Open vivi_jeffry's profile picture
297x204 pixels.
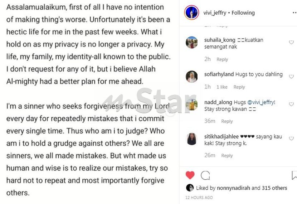pos(191,13)
